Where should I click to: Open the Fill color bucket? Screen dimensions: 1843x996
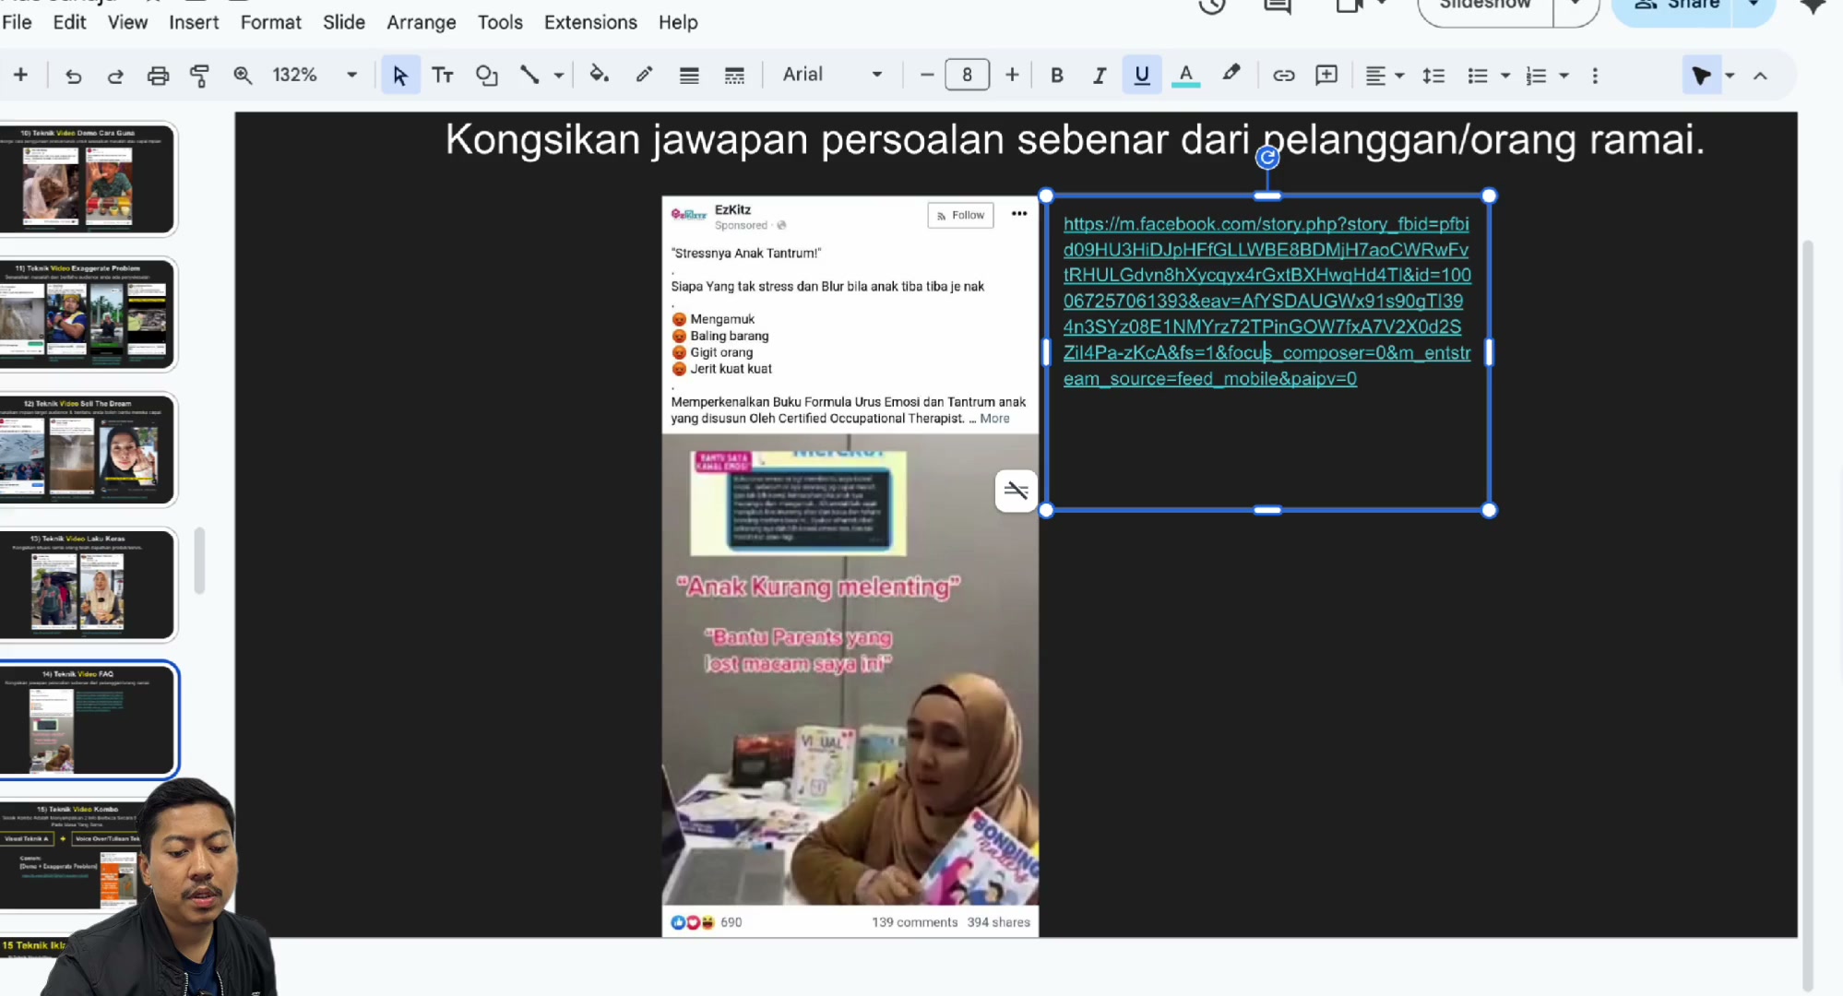coord(600,76)
